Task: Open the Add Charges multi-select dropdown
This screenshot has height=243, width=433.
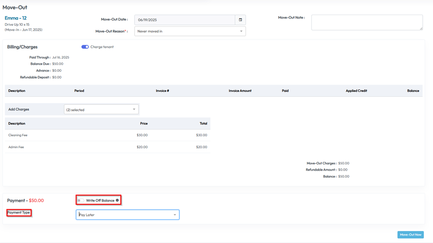Action: [101, 109]
